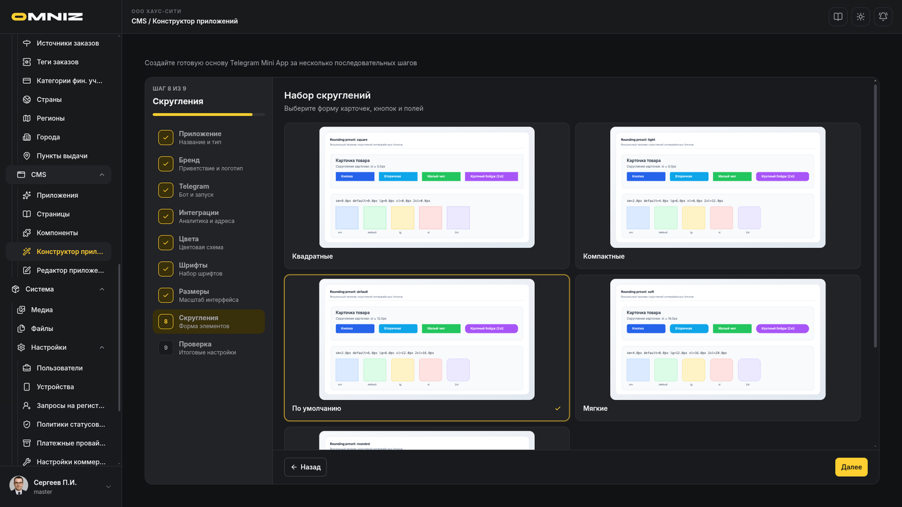Click the CMS section window icon

point(21,175)
